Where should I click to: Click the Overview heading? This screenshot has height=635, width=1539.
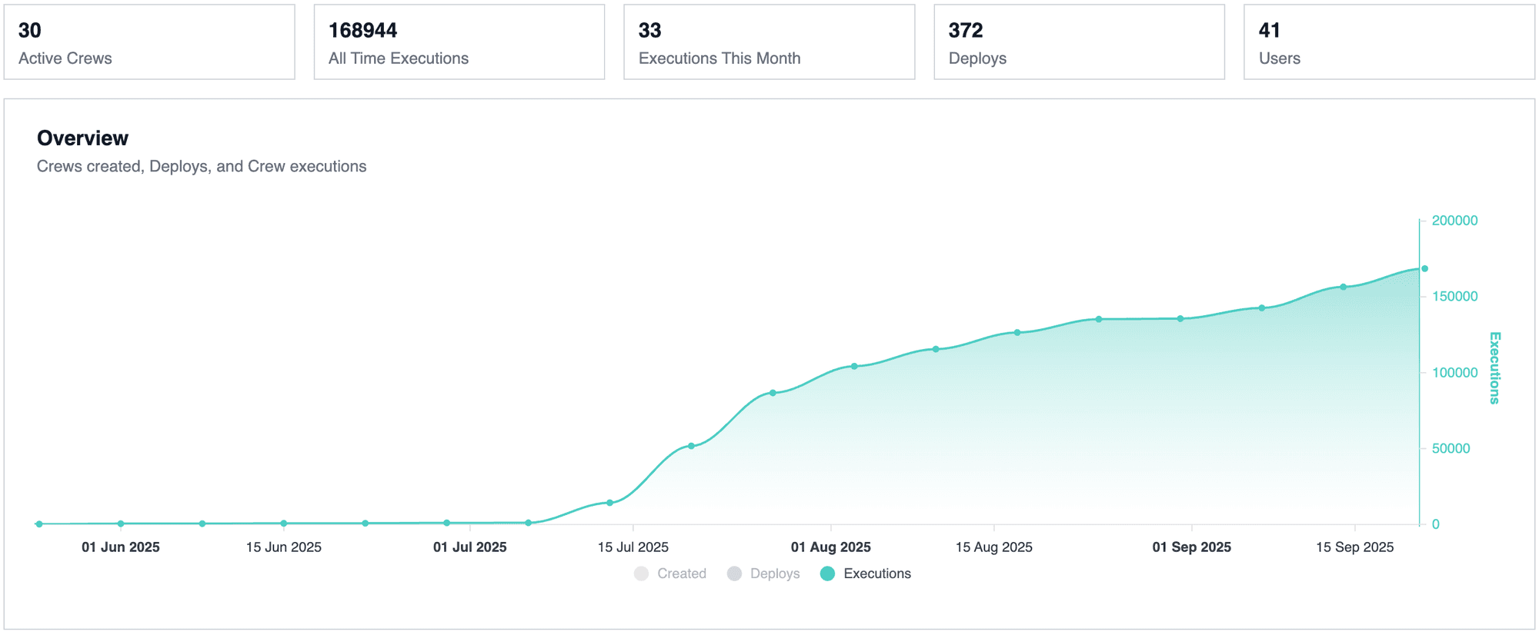(x=82, y=138)
